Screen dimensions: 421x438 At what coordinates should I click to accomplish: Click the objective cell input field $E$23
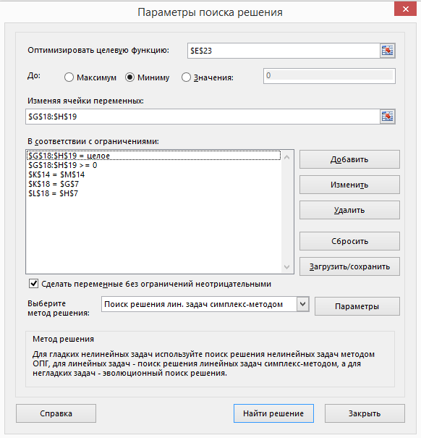pyautogui.click(x=284, y=51)
